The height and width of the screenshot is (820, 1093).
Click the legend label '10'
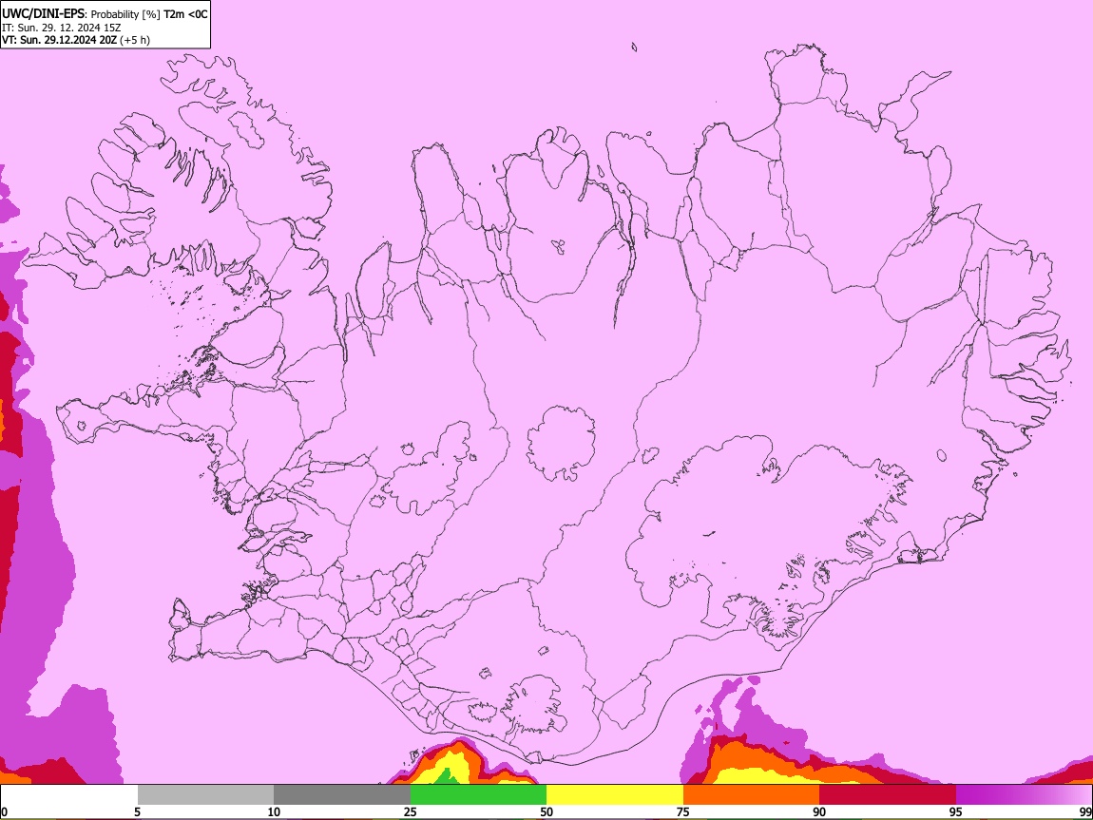(274, 811)
